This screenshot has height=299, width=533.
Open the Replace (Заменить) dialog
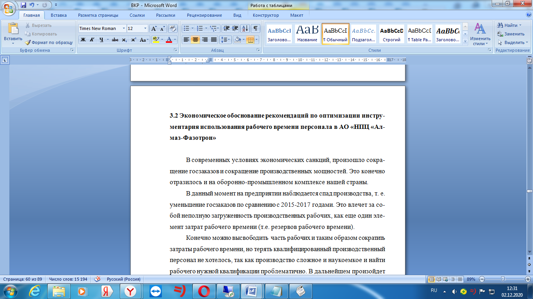(511, 34)
